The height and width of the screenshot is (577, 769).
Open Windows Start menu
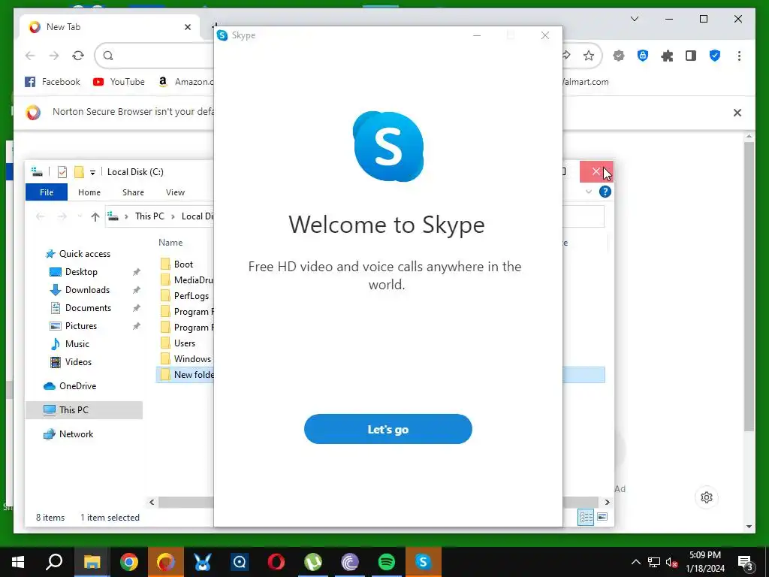18,562
